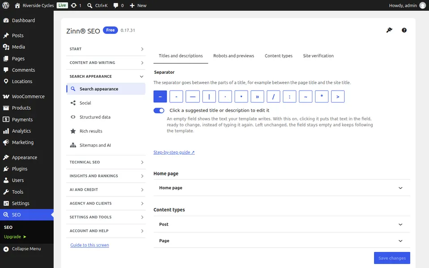Screen dimensions: 429x268
Task: Open Tools in the admin sidebar
Action: (27, 192)
